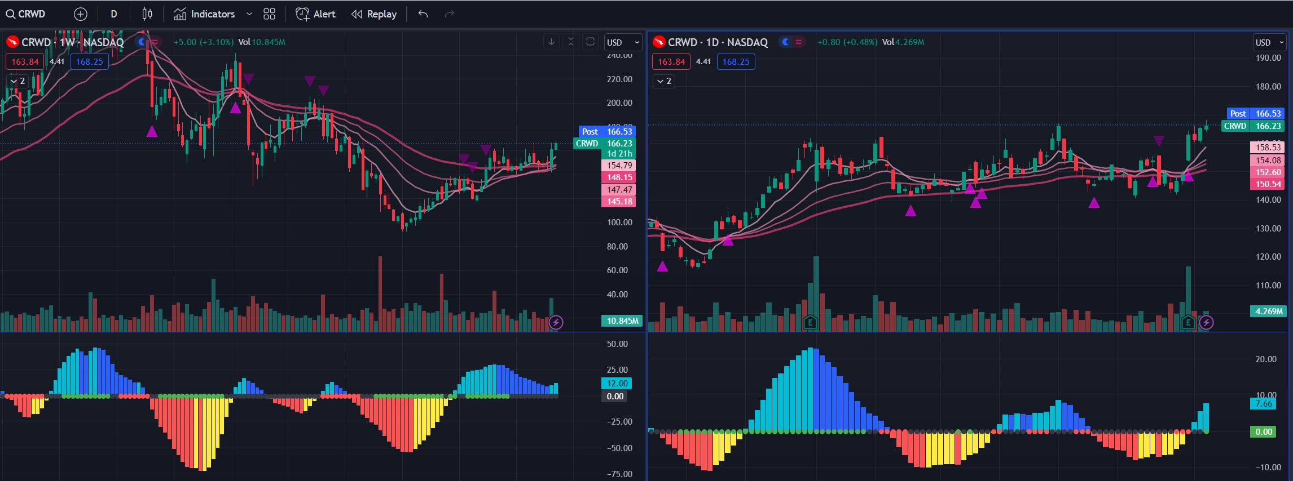Click the blue 168.25 buy button on the weekly chart
The image size is (1293, 481).
pyautogui.click(x=90, y=62)
